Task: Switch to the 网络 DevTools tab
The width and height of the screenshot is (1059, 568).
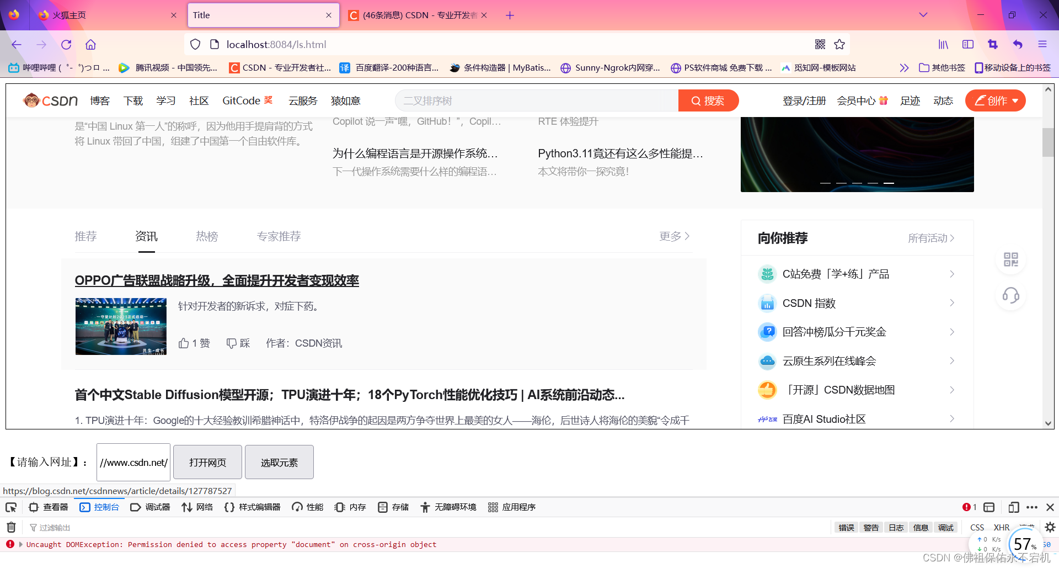Action: (197, 507)
